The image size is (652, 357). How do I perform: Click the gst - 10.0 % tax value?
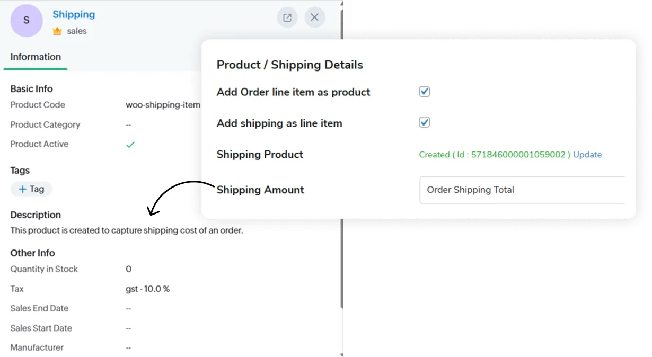147,289
